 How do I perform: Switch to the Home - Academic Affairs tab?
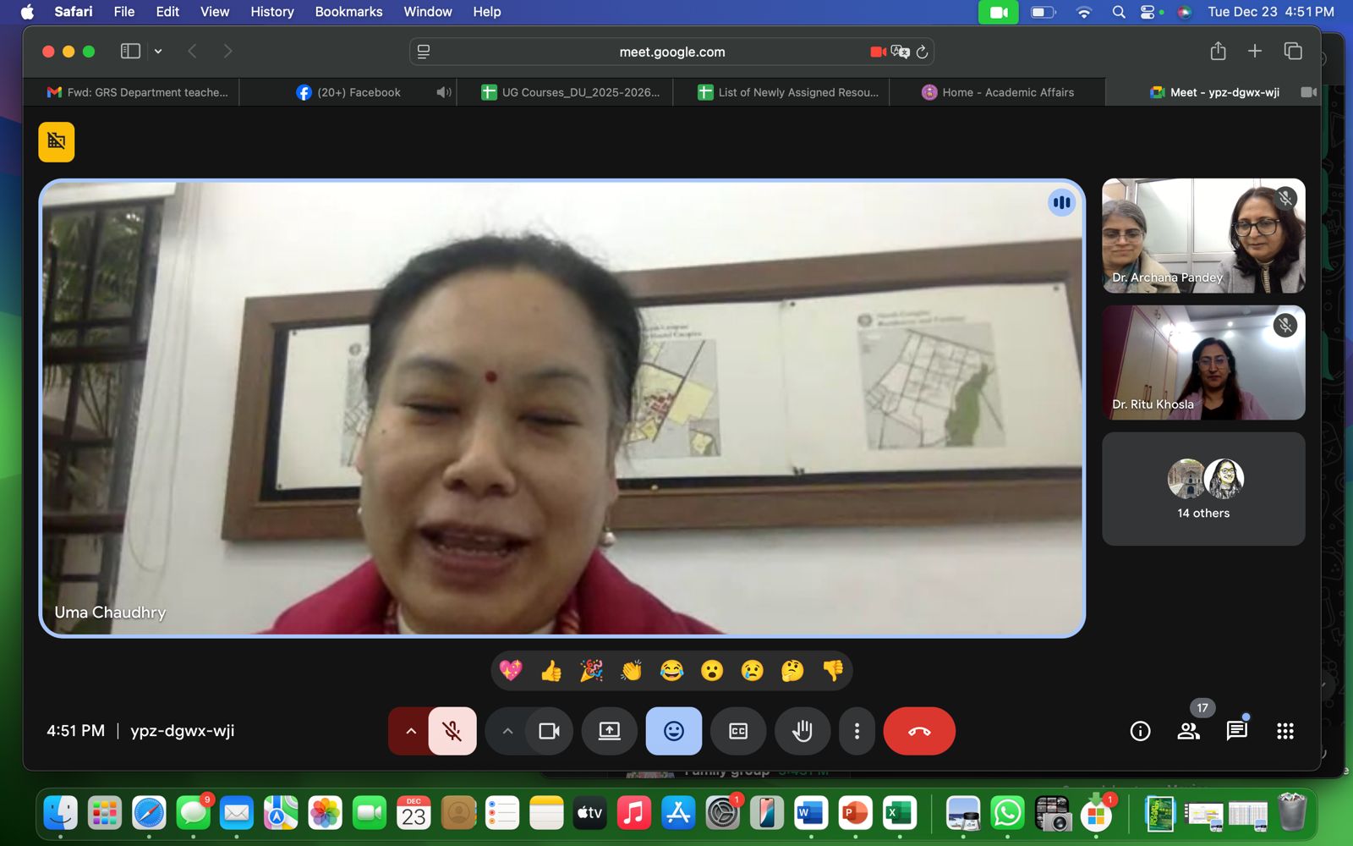click(x=998, y=92)
